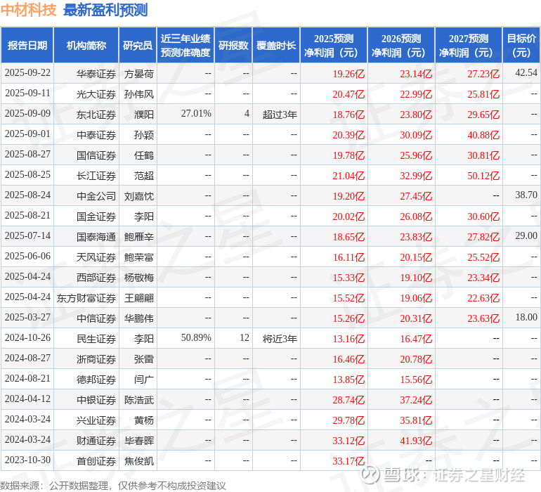Click date 2025-08-21

tap(27, 216)
